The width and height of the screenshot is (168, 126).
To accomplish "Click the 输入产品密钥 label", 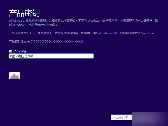I will (x=18, y=51).
